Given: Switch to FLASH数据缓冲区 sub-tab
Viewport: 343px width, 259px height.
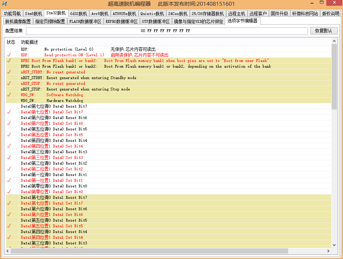Looking at the screenshot, I should 85,21.
